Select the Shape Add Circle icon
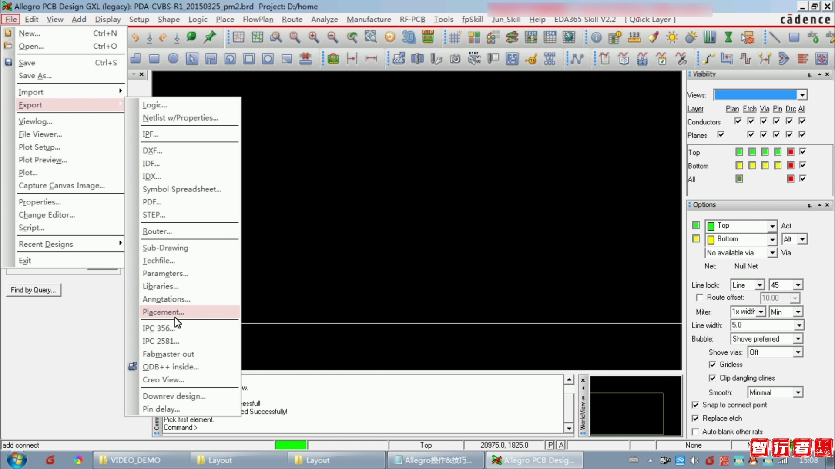The image size is (835, 469). pos(173,58)
